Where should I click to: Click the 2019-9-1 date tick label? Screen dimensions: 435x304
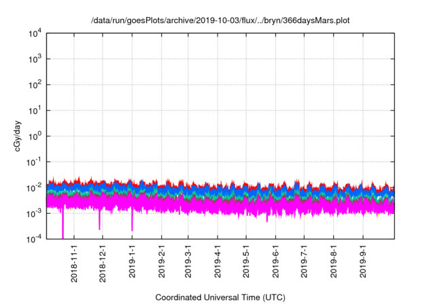pyautogui.click(x=364, y=262)
